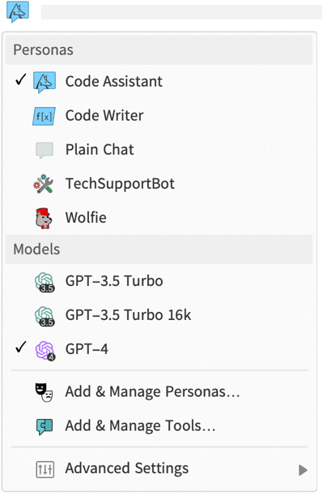Click the Plain Chat speech bubble icon

(45, 150)
